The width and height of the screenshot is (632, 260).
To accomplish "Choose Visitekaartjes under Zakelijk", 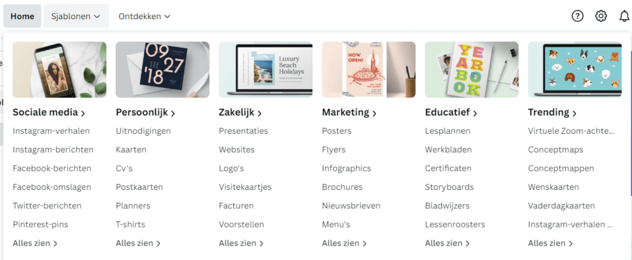I will [245, 187].
